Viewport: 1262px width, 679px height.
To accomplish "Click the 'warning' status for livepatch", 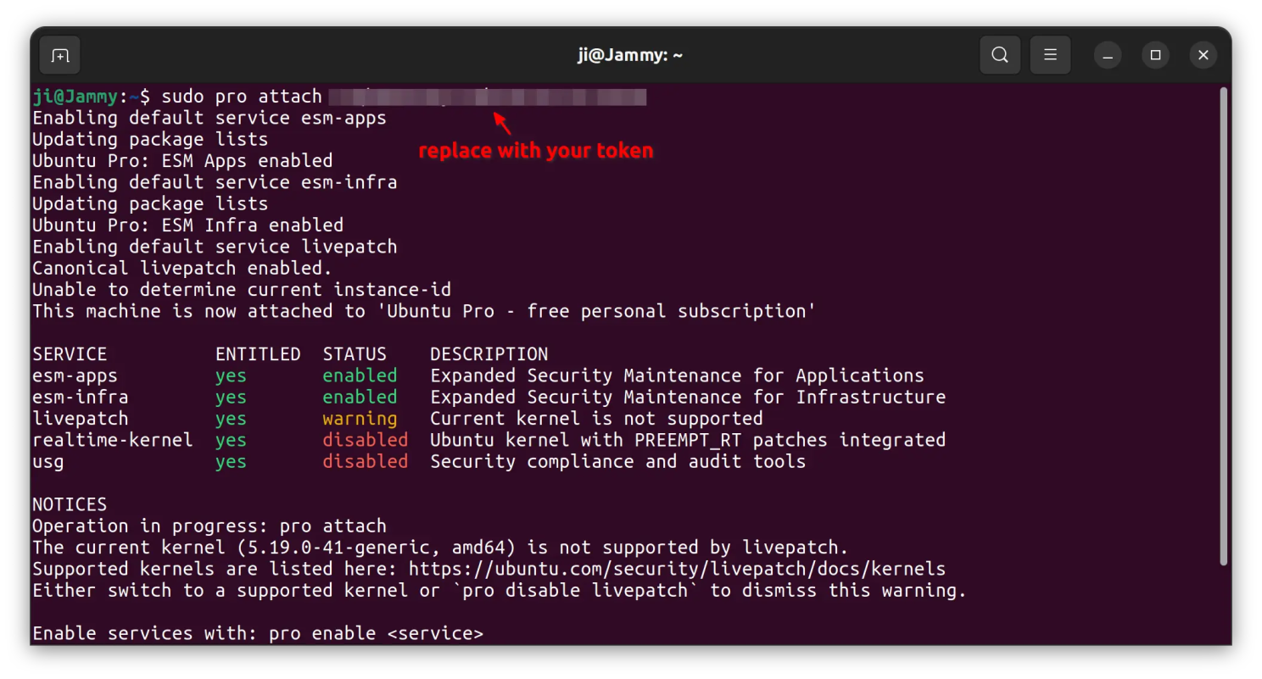I will click(360, 419).
